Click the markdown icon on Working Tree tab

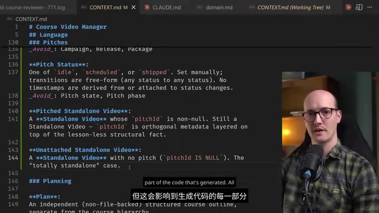(252, 7)
